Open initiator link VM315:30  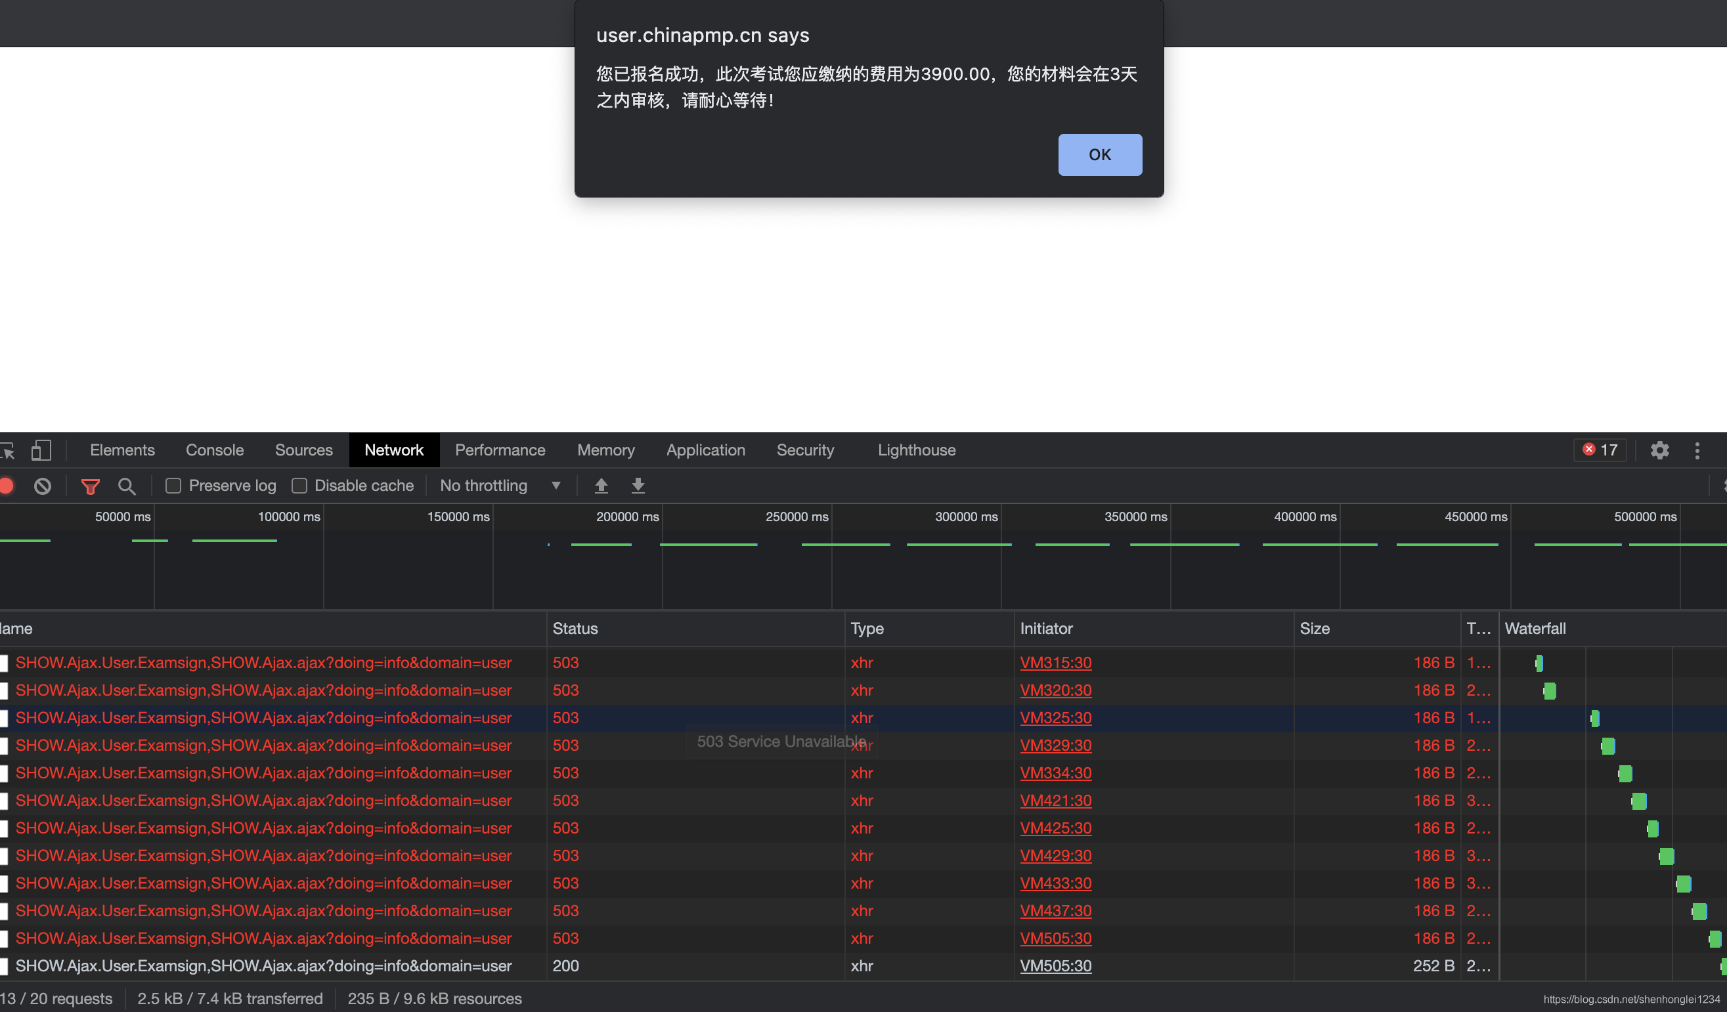(x=1055, y=663)
